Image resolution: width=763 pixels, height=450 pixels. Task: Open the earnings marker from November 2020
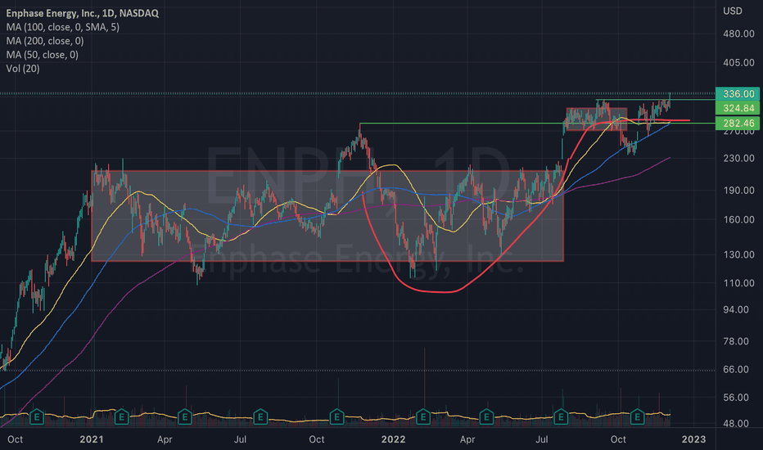click(x=37, y=417)
